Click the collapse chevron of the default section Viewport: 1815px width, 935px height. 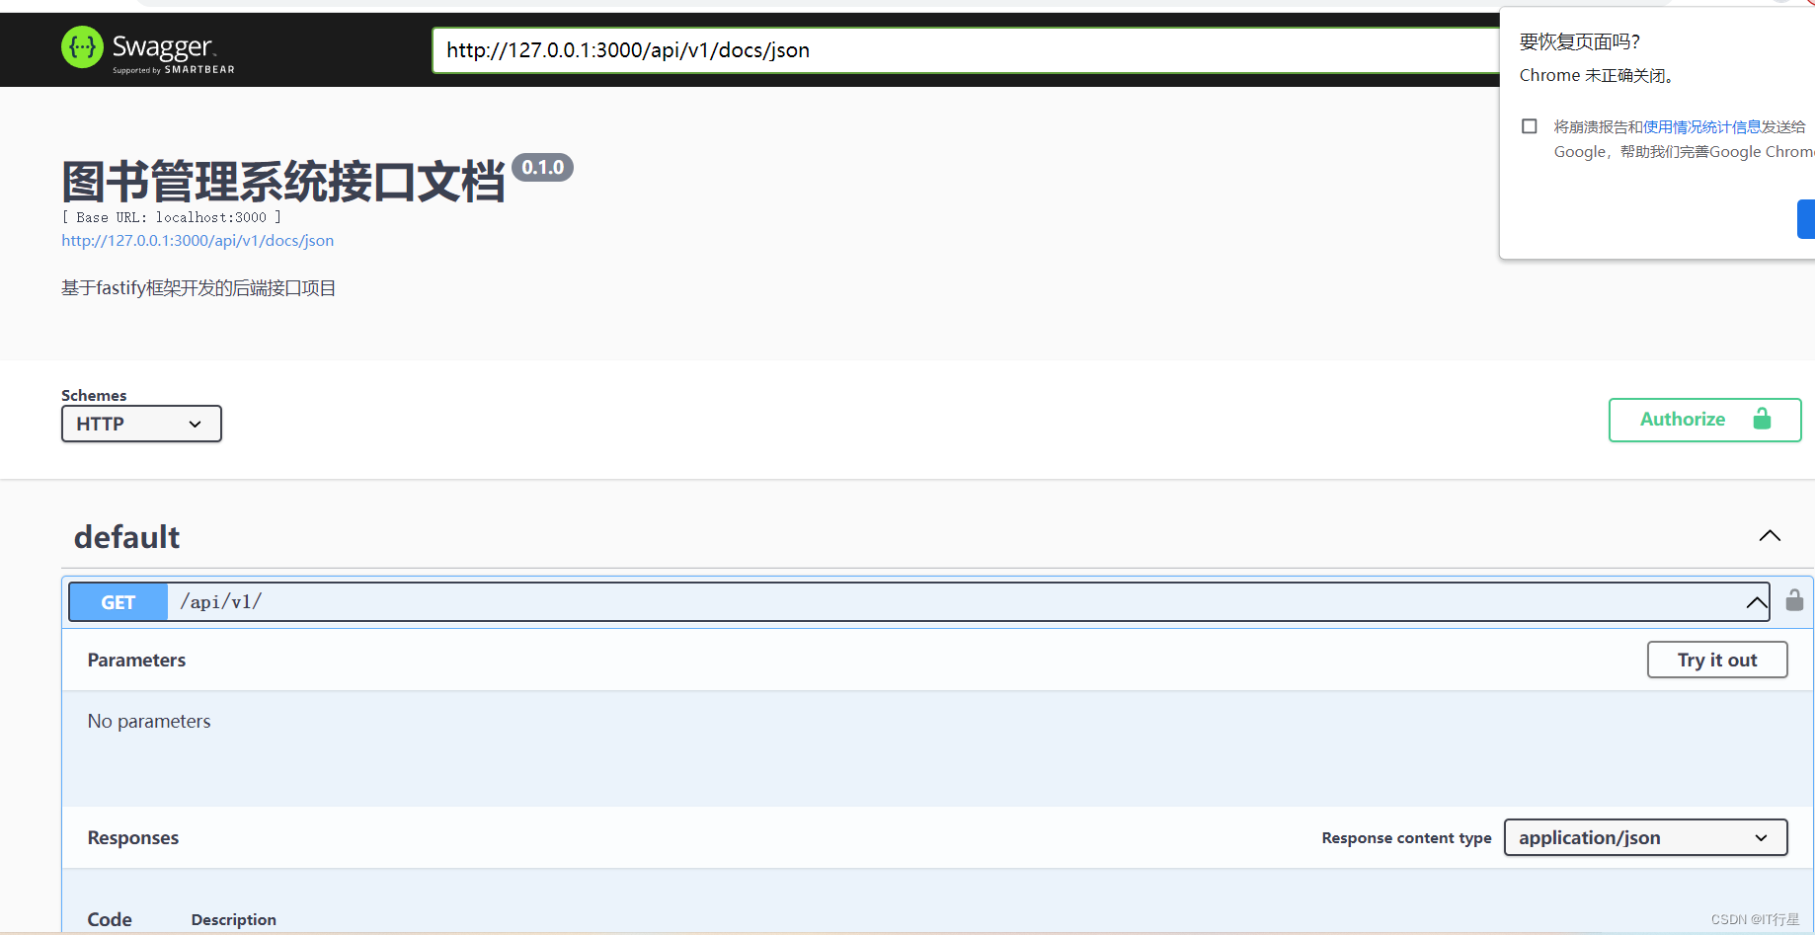(x=1770, y=535)
